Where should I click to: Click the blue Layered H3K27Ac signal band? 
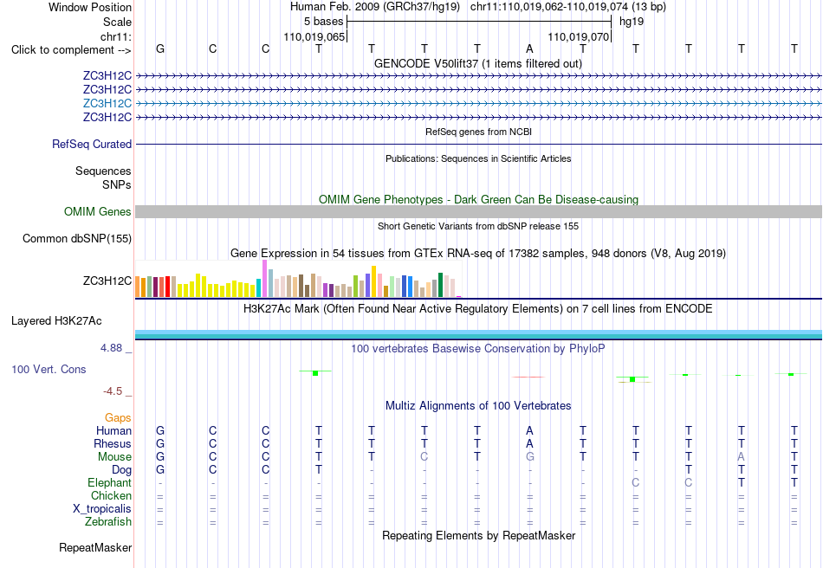[x=478, y=334]
